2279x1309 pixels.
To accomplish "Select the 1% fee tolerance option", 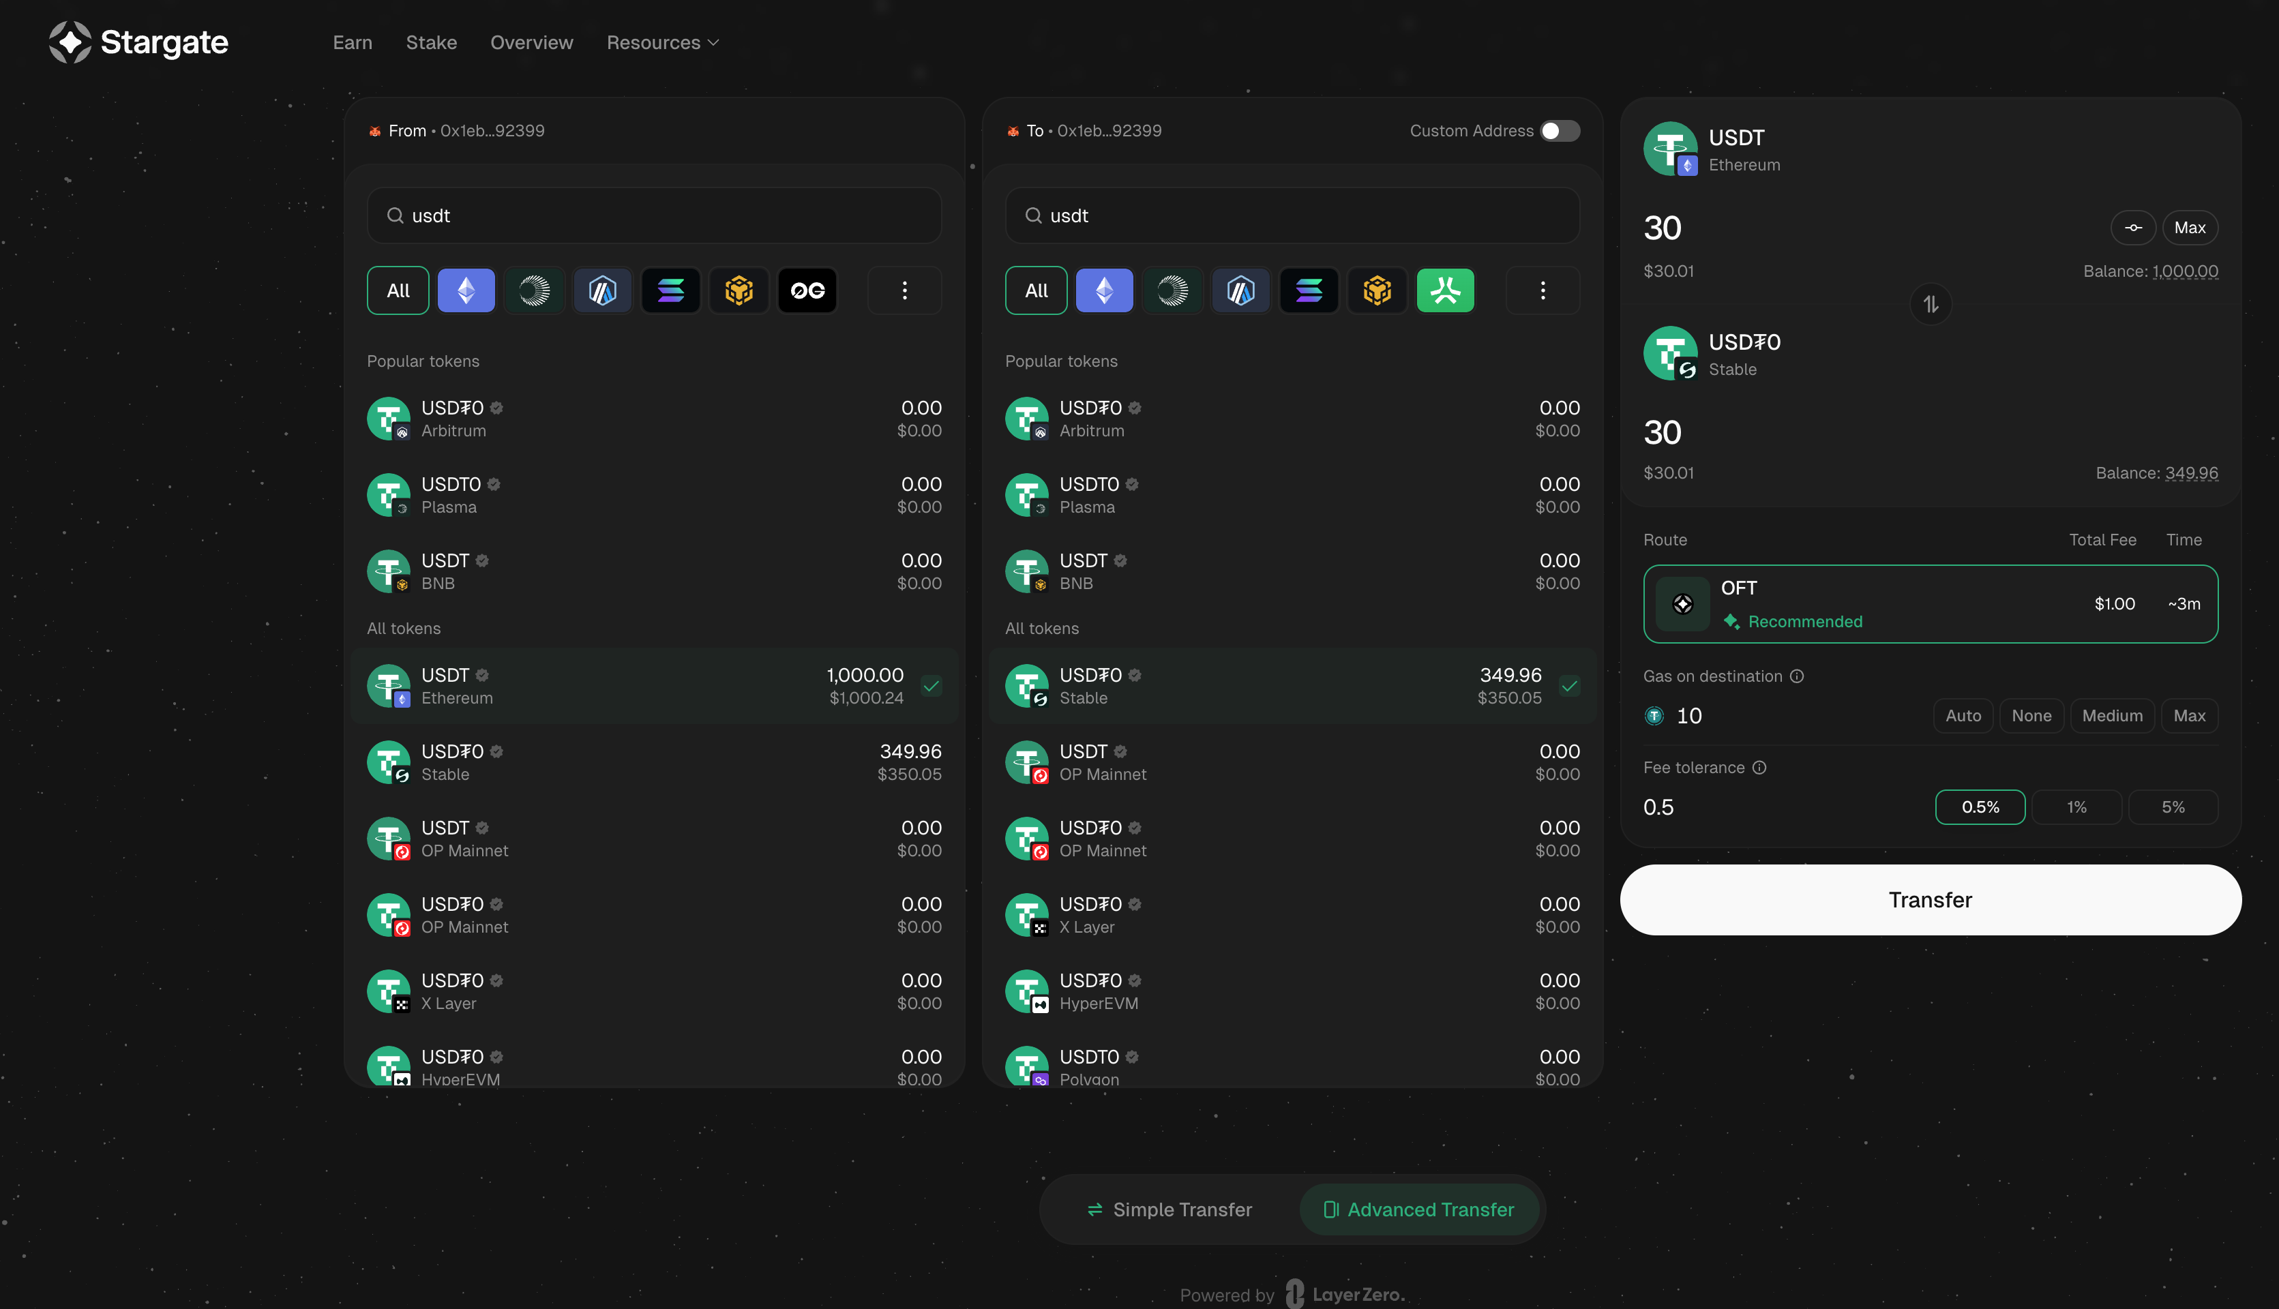I will 2076,807.
